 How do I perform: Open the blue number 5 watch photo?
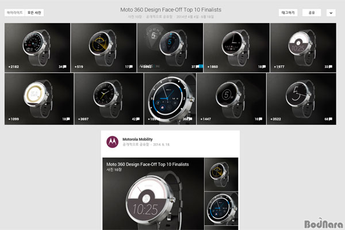(170, 48)
